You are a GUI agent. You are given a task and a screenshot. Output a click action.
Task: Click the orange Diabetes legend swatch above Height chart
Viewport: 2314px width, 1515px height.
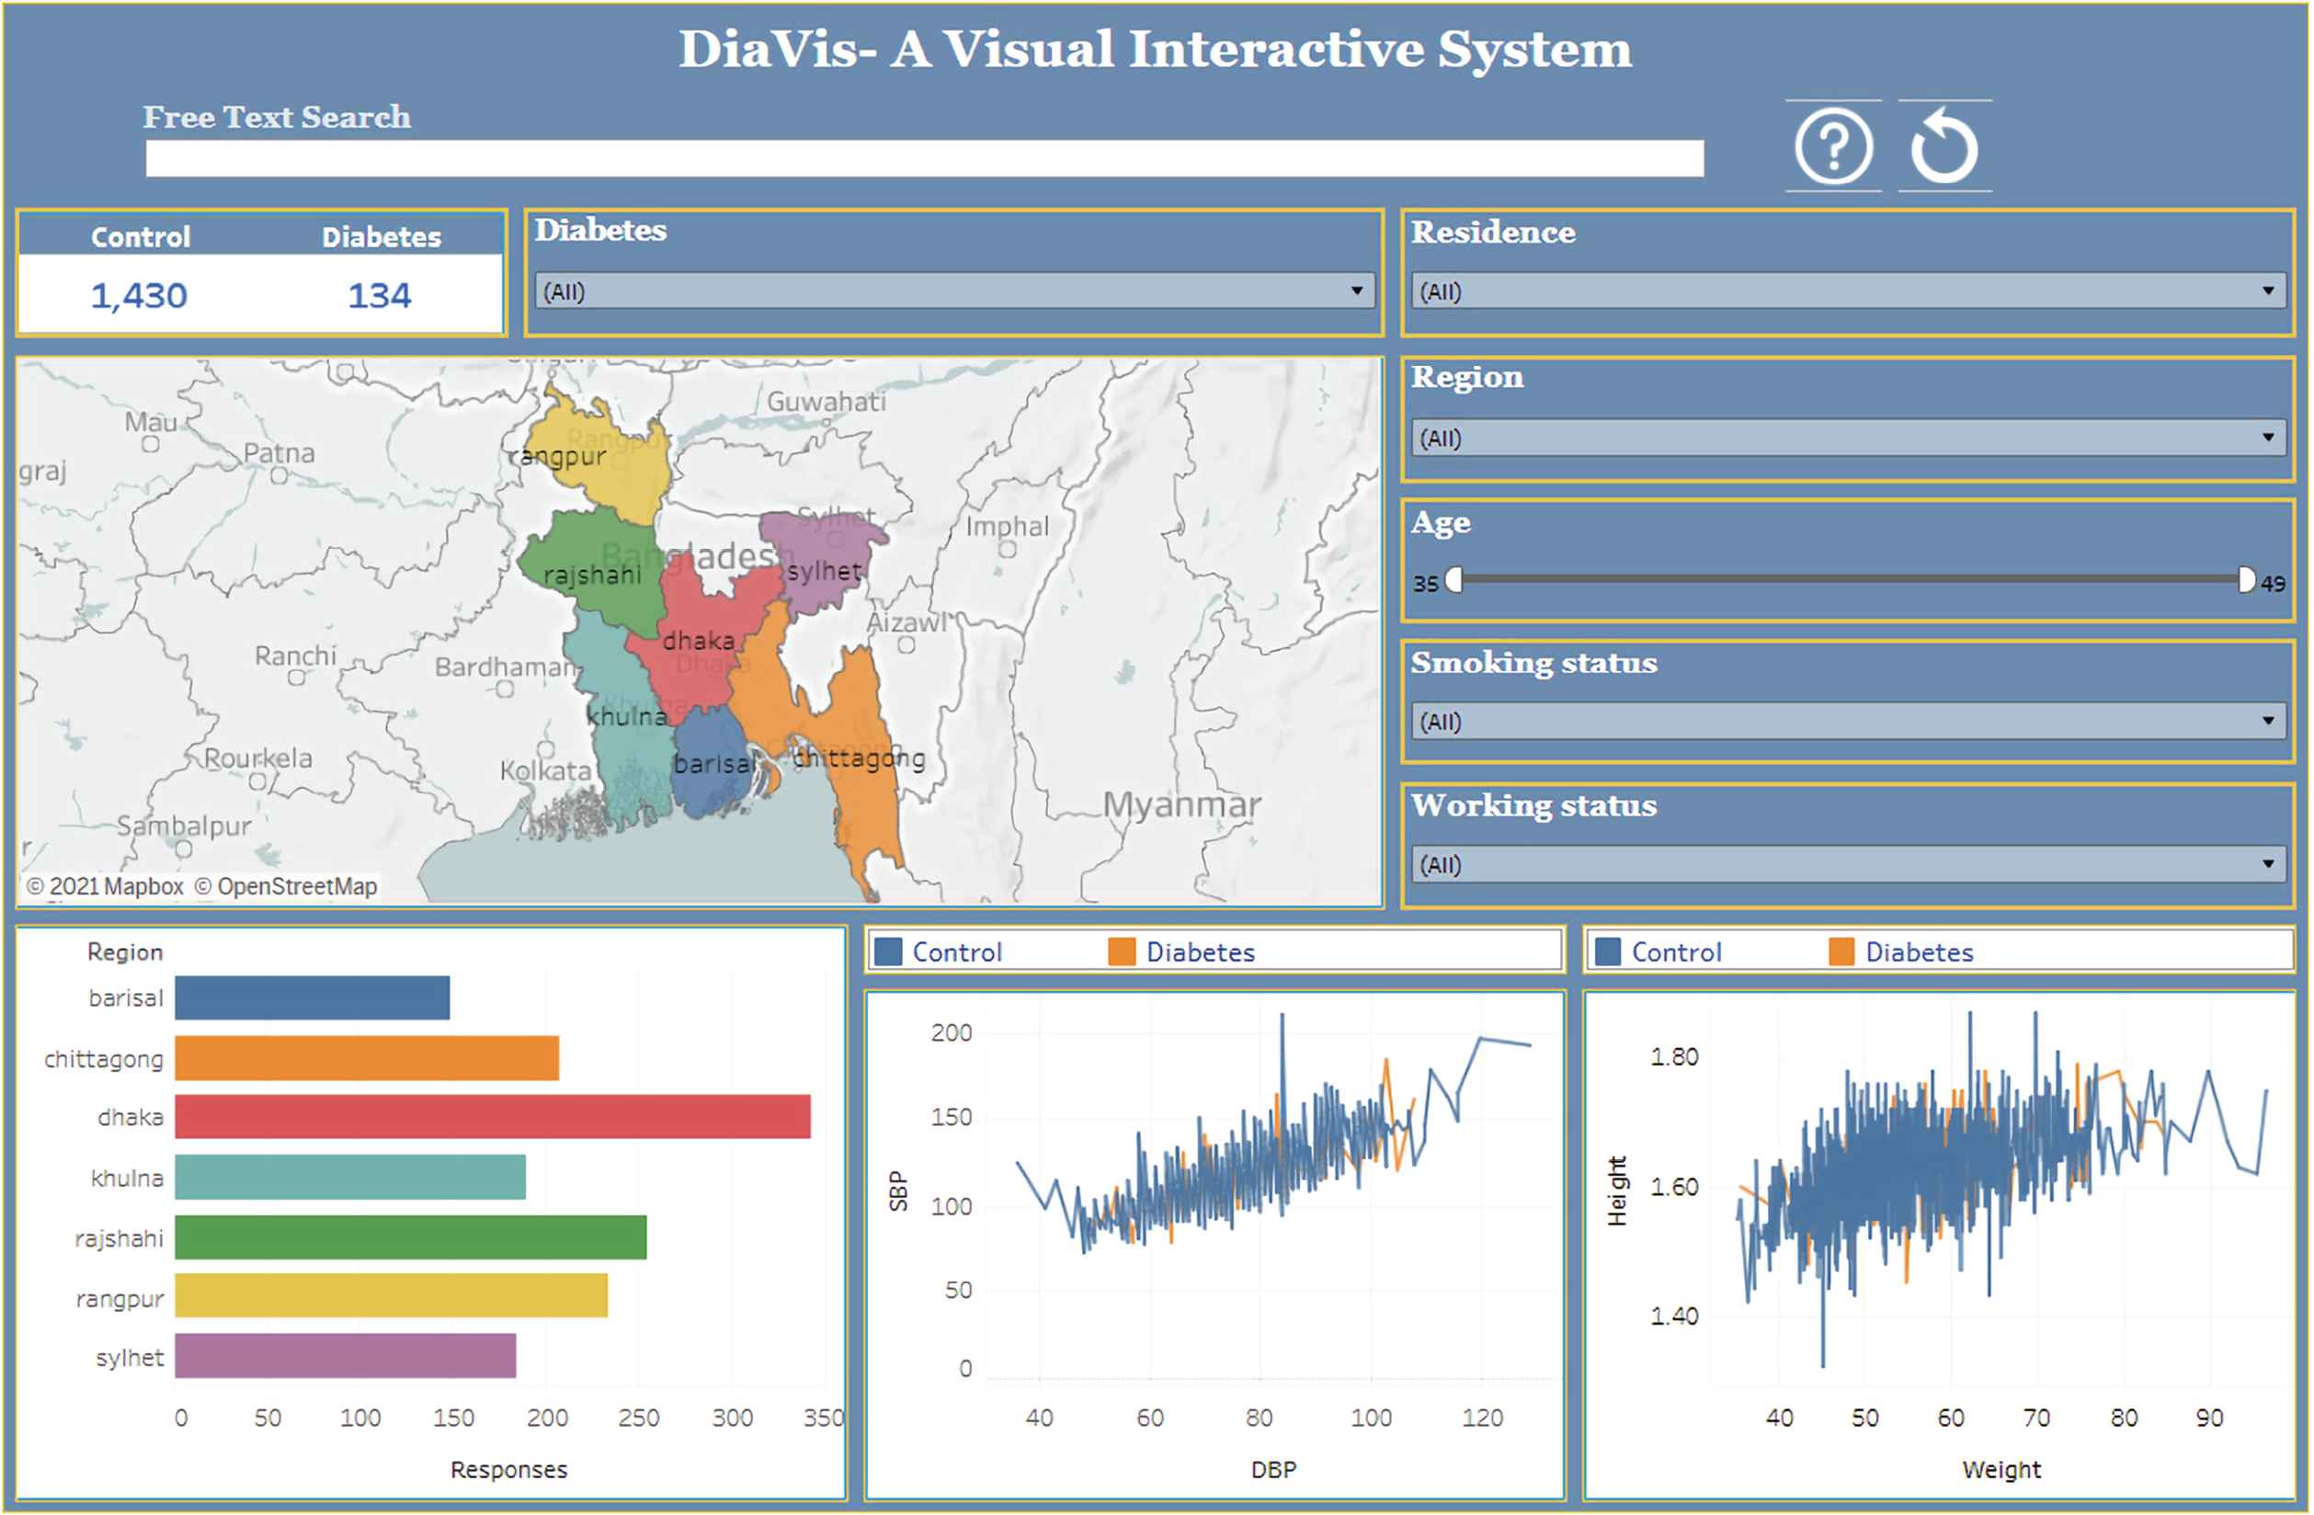1841,952
